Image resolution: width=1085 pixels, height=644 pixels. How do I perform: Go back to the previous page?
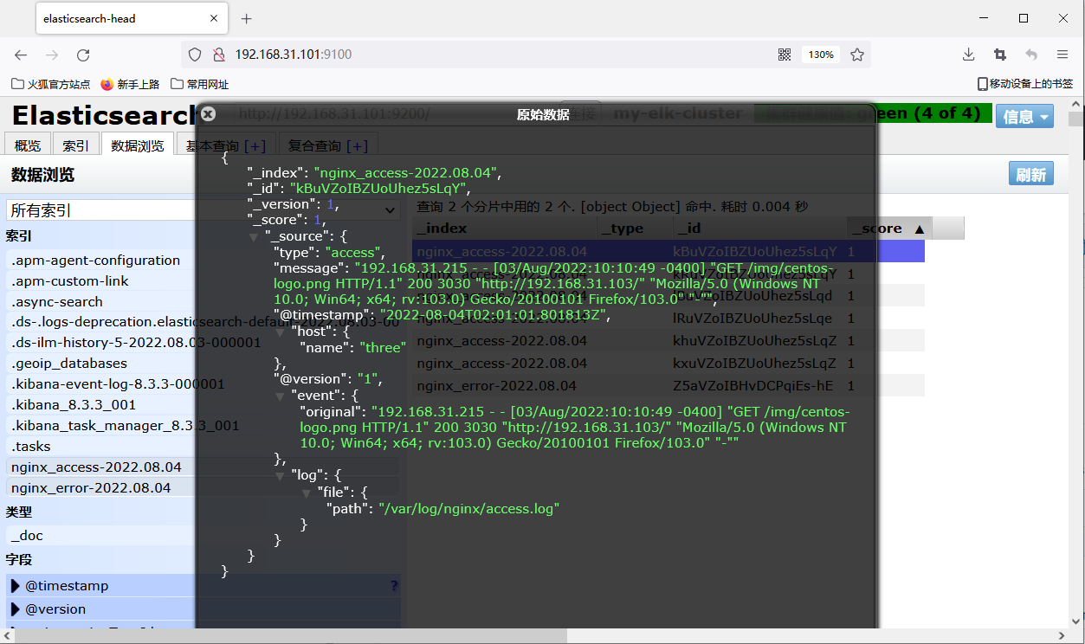click(x=21, y=55)
